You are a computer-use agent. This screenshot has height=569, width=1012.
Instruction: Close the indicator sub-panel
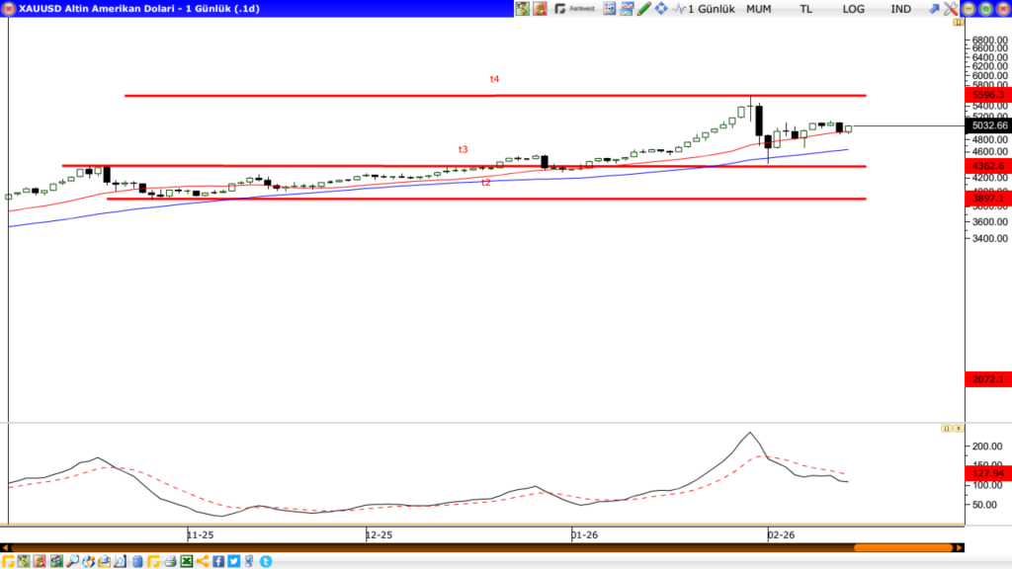[957, 429]
